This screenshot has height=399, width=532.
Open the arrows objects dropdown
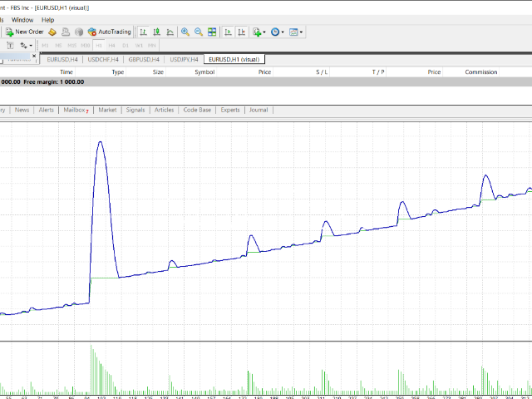[26, 45]
